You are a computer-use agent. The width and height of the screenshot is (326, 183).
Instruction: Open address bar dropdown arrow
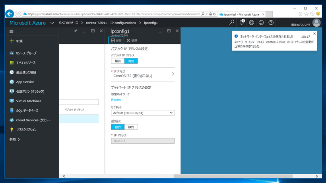click(x=207, y=14)
